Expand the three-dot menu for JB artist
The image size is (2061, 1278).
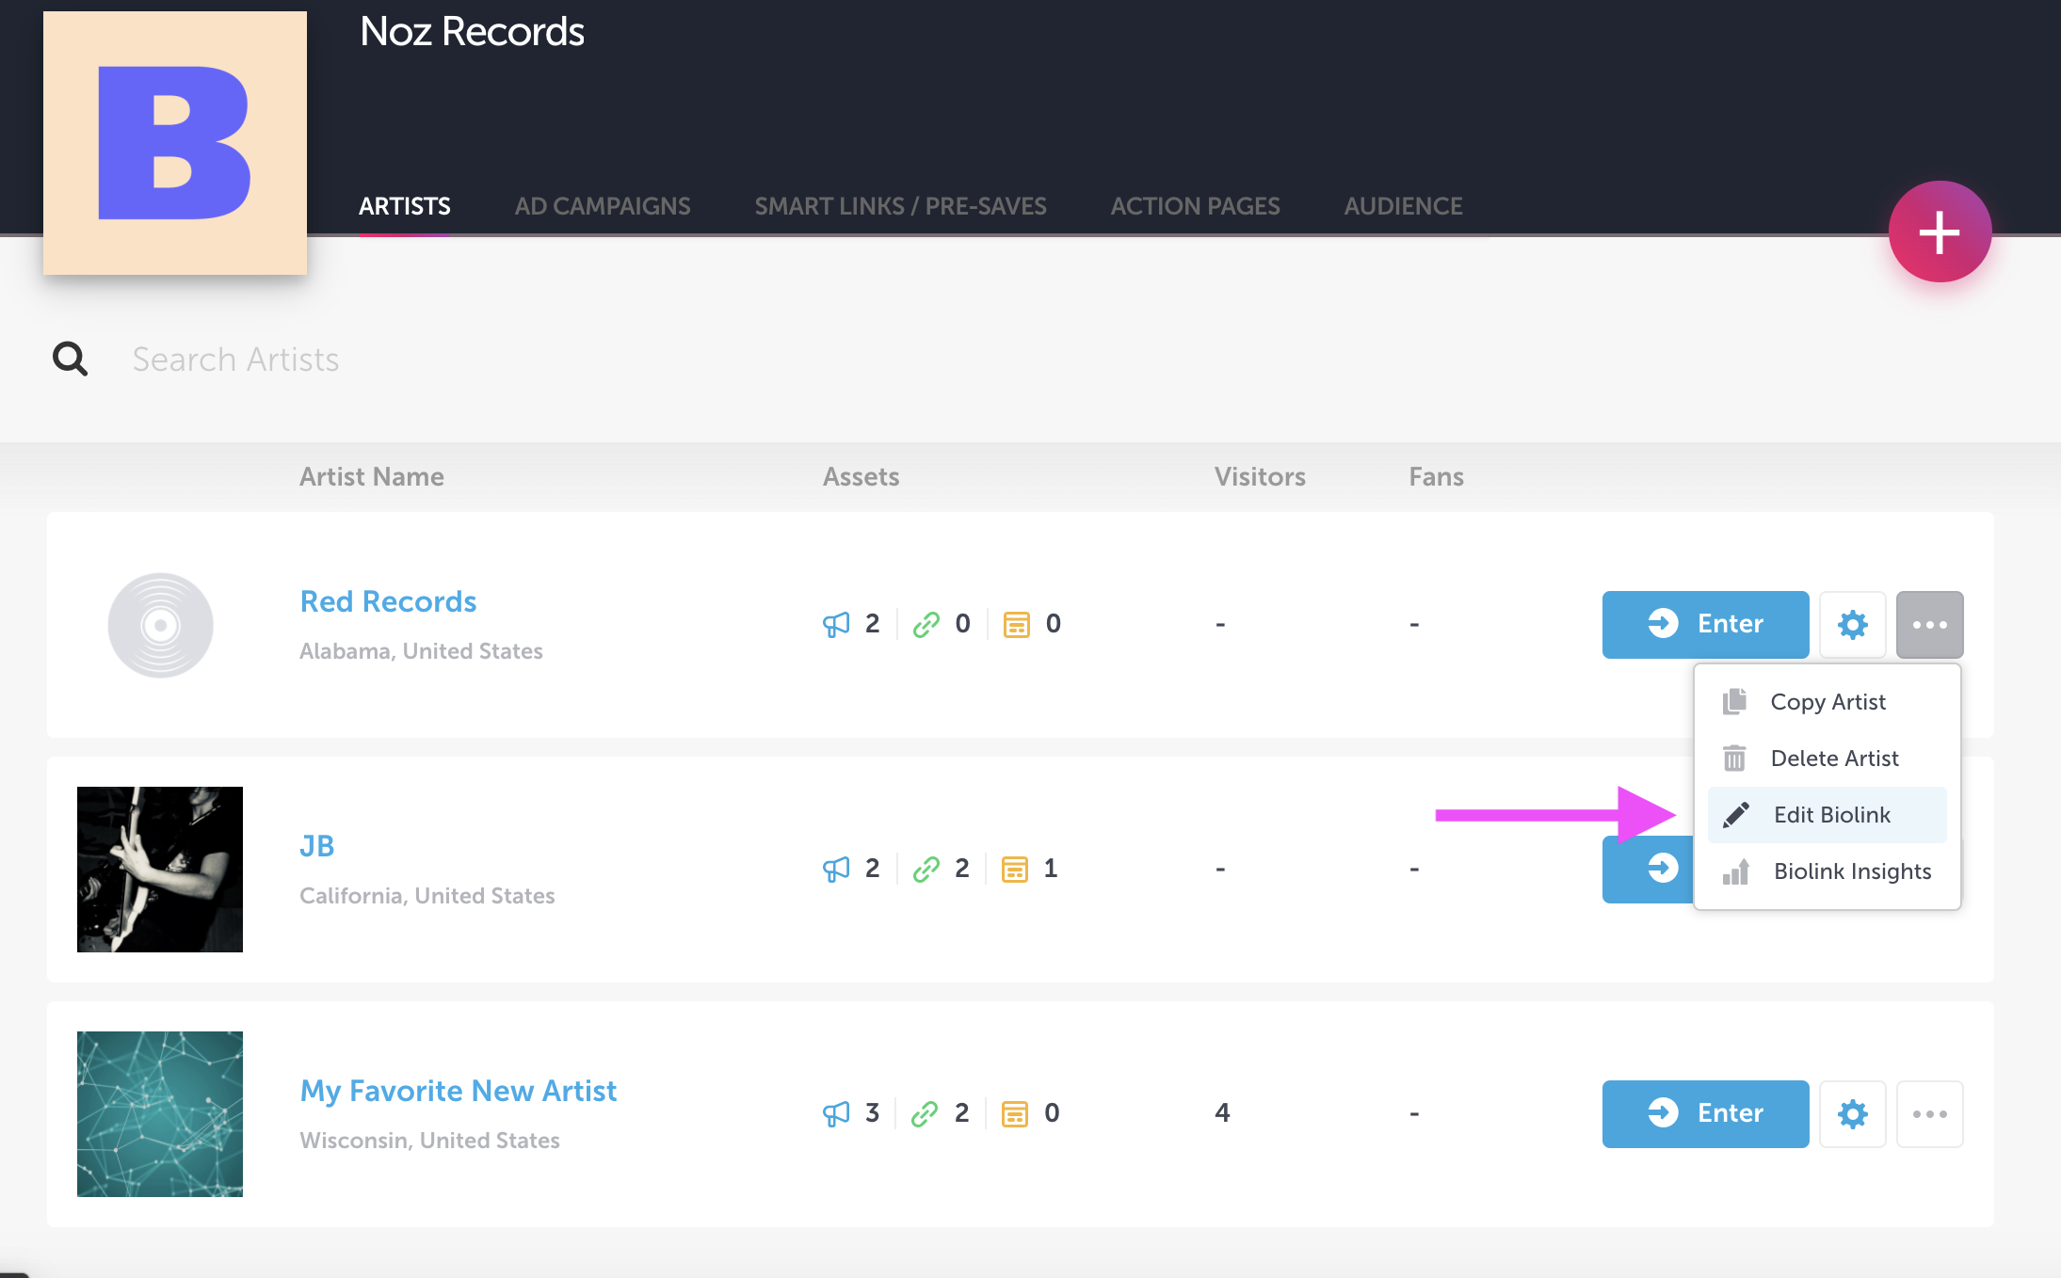point(1928,869)
